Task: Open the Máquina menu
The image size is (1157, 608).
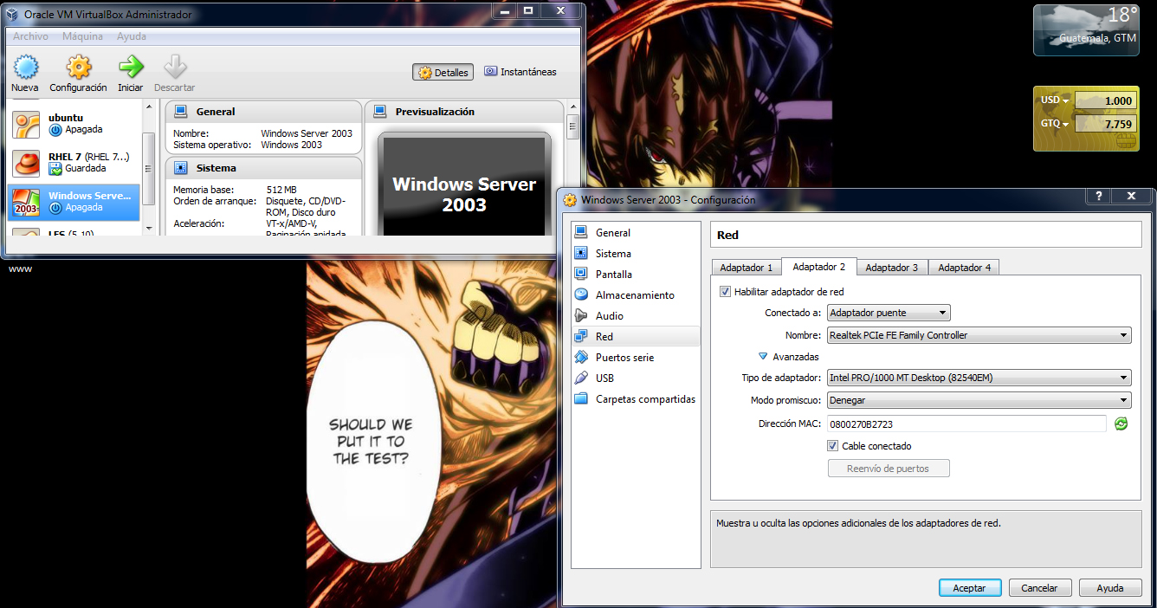Action: [82, 36]
